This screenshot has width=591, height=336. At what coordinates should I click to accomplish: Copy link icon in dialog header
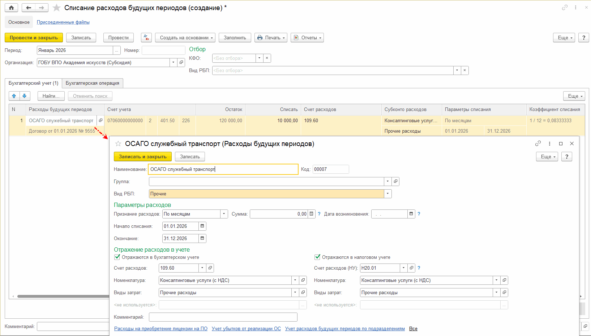pyautogui.click(x=538, y=143)
